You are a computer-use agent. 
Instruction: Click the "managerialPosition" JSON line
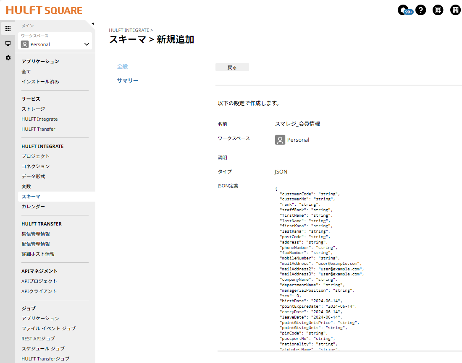pos(317,290)
